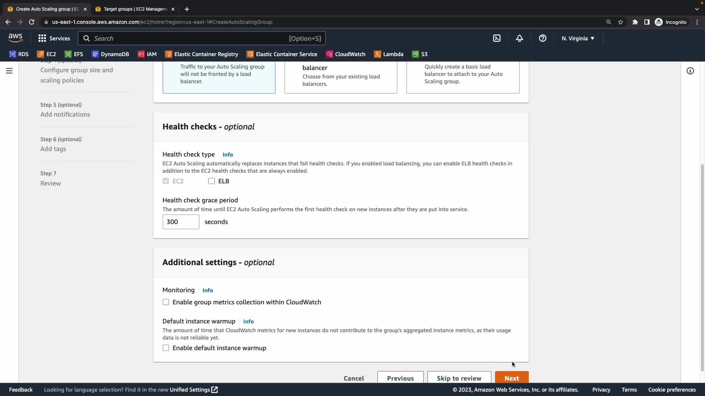Go to Step 5 Add notifications
This screenshot has width=705, height=396.
pyautogui.click(x=65, y=114)
